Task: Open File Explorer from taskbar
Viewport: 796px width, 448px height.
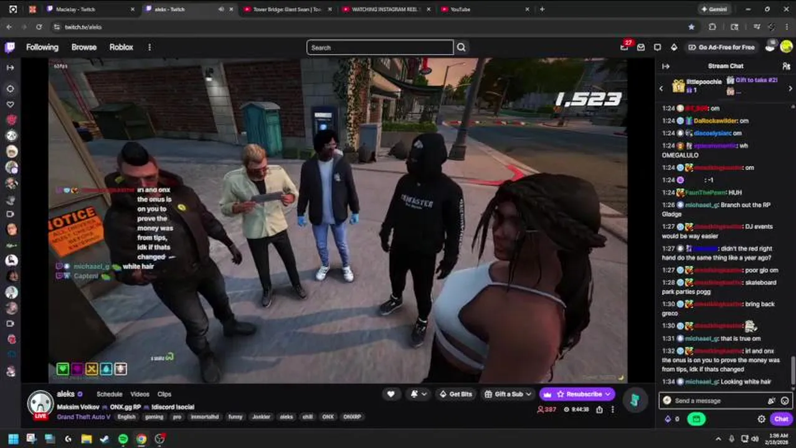Action: click(86, 439)
